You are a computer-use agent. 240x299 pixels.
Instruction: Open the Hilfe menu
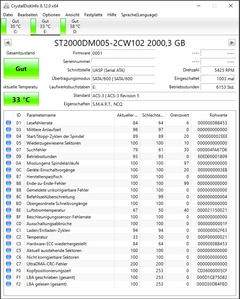pos(112,15)
